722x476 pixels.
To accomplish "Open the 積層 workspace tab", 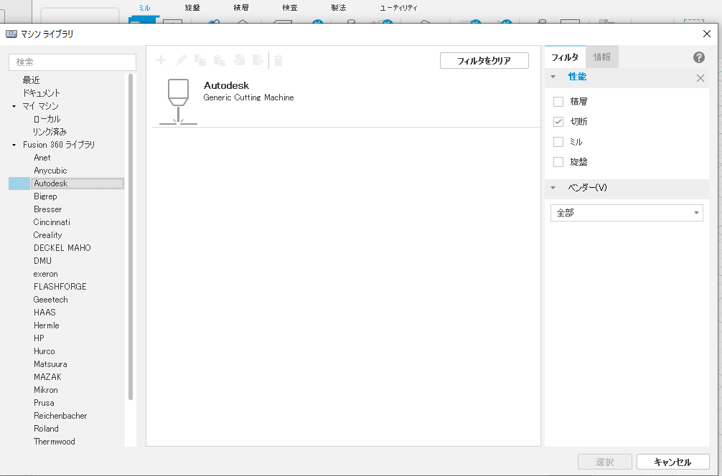I will 241,8.
